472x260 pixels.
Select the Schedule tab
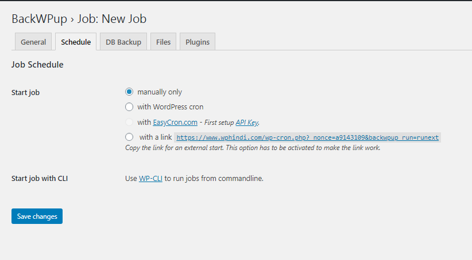point(76,42)
